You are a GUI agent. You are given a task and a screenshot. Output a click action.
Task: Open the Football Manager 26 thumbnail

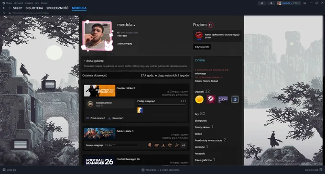(100, 161)
